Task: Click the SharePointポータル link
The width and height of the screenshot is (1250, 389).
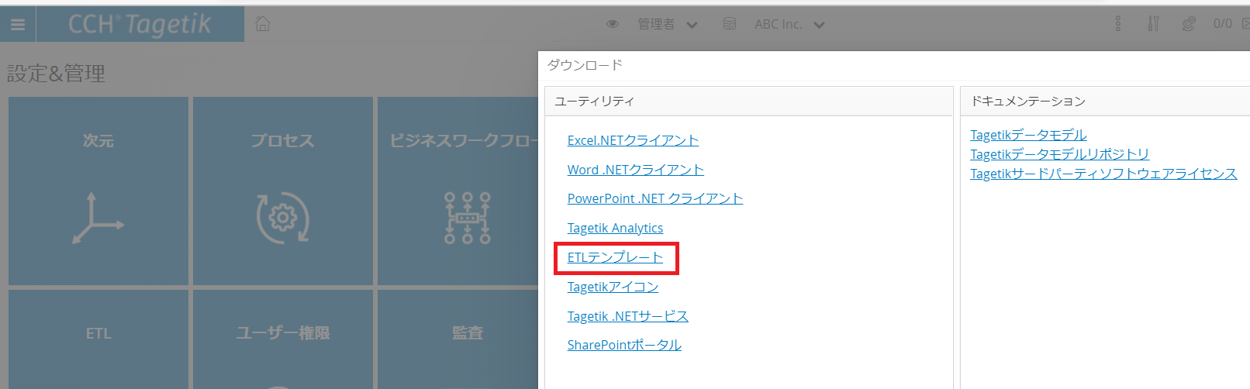Action: [x=624, y=345]
